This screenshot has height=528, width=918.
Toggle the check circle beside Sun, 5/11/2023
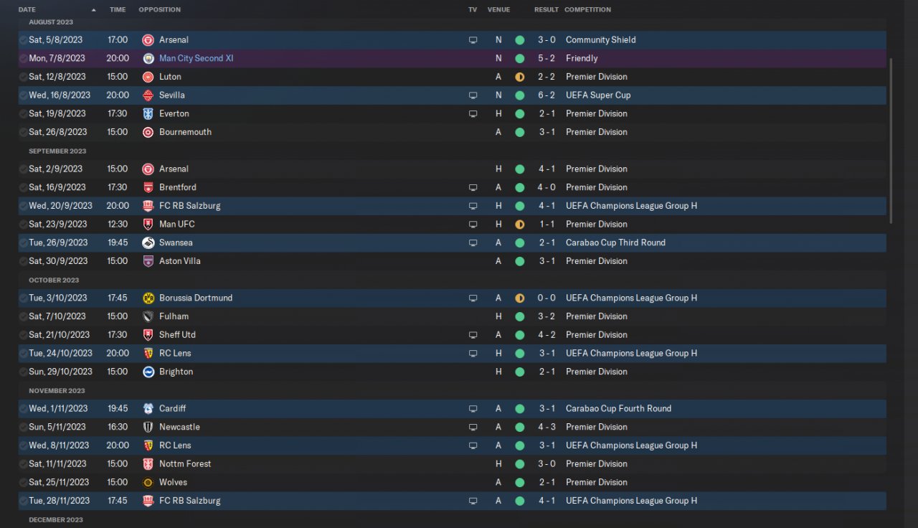[x=24, y=427]
